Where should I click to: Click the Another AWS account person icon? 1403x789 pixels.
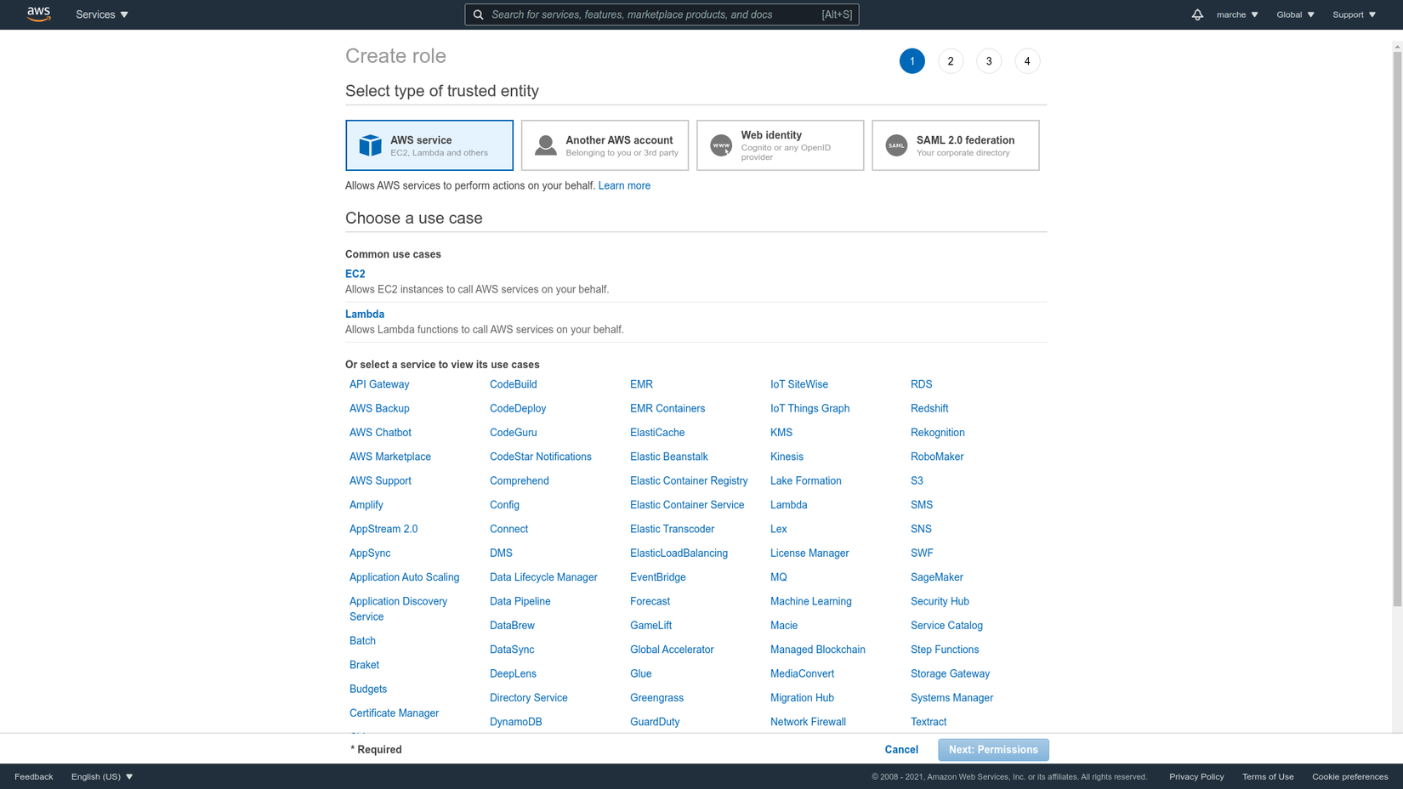pyautogui.click(x=546, y=145)
